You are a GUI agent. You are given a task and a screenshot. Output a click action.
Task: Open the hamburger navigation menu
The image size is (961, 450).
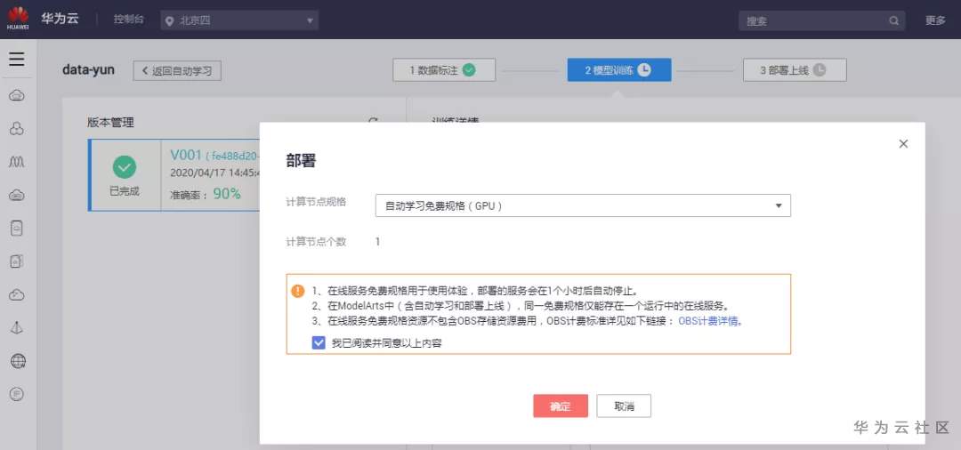pos(17,60)
